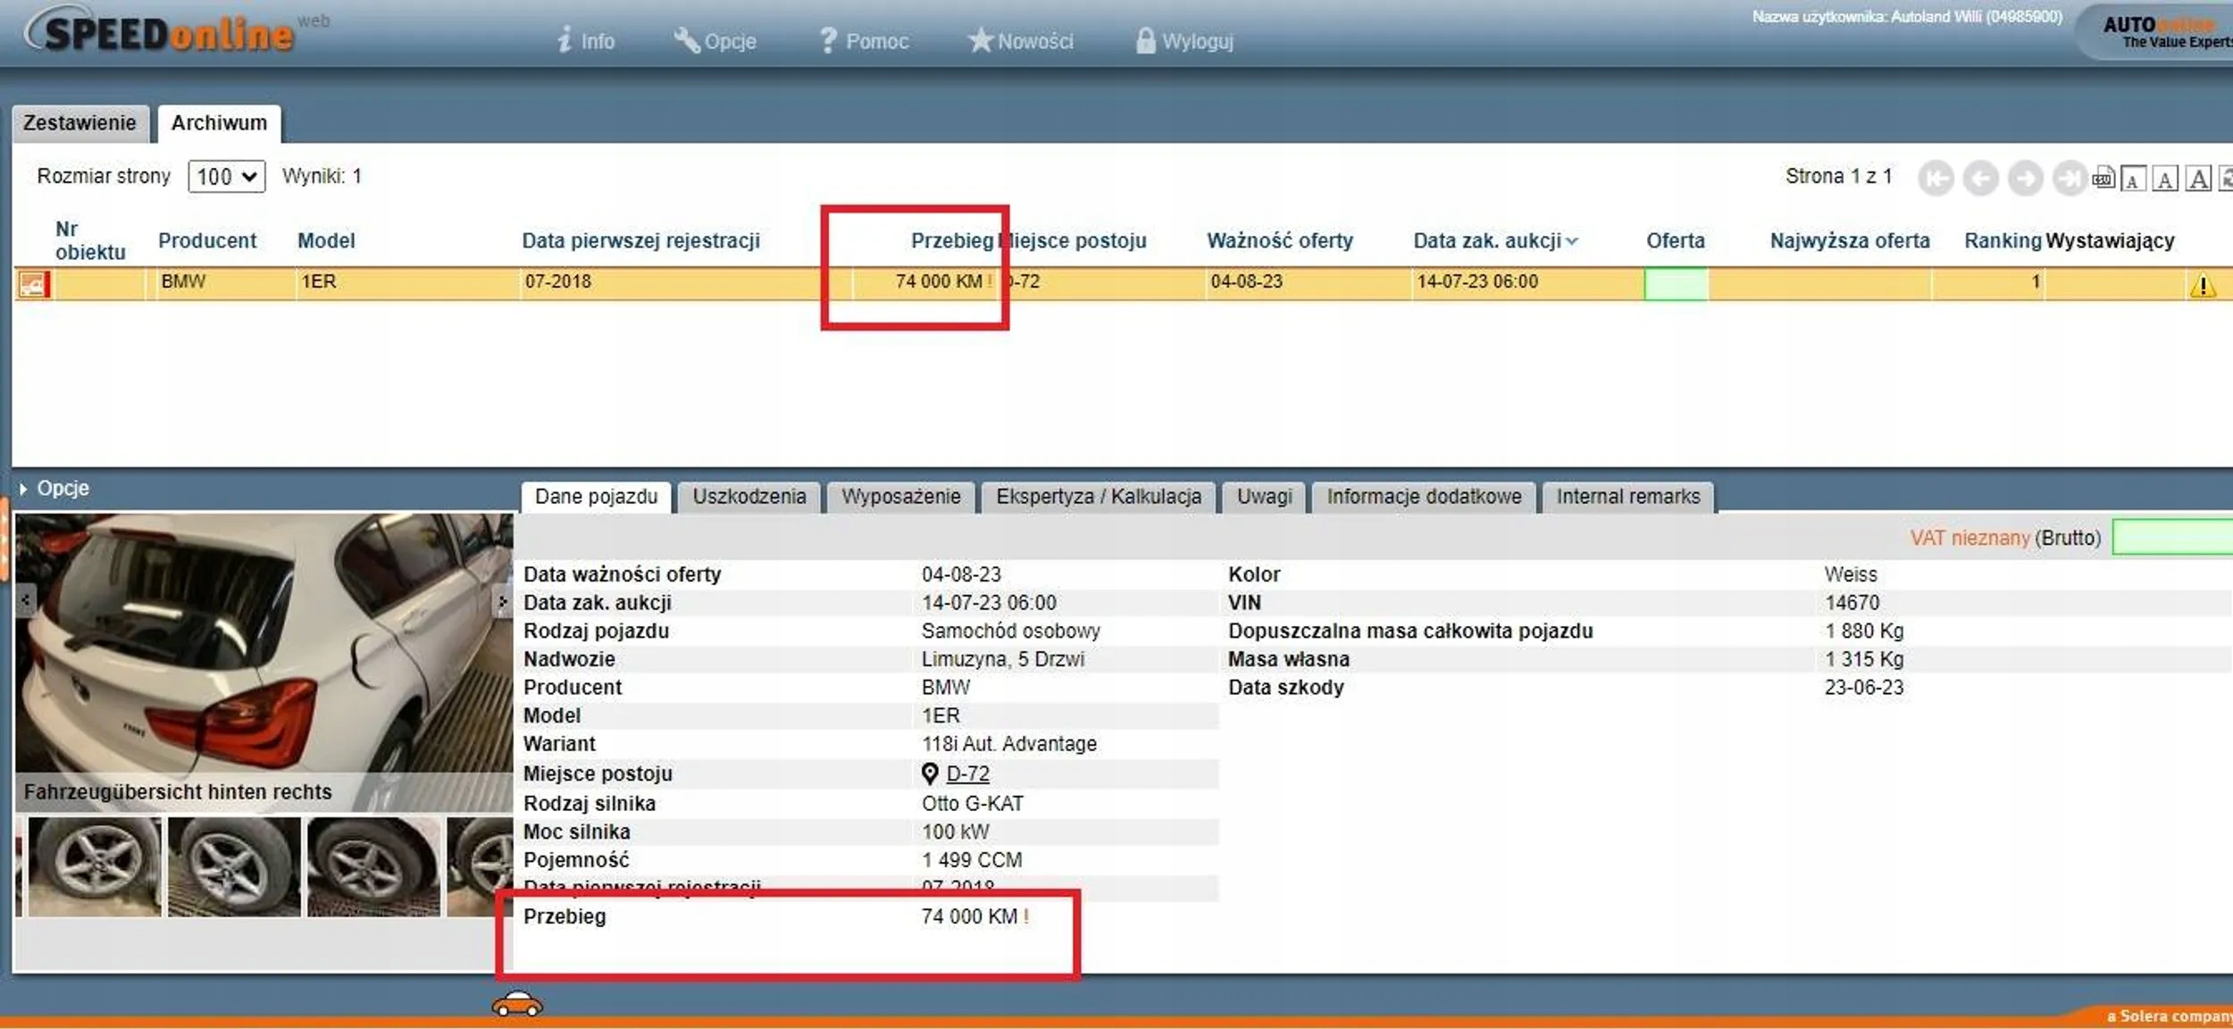Click the D-72 location link
Viewport: 2233px width, 1029px height.
click(967, 774)
